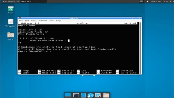Screen dimensions: 174x98
Task: Click the terminal window menu icon
Action: point(20,18)
